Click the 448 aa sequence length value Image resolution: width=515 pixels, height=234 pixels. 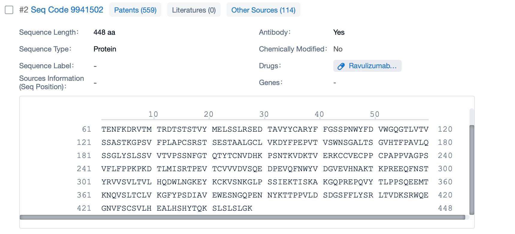[x=104, y=32]
